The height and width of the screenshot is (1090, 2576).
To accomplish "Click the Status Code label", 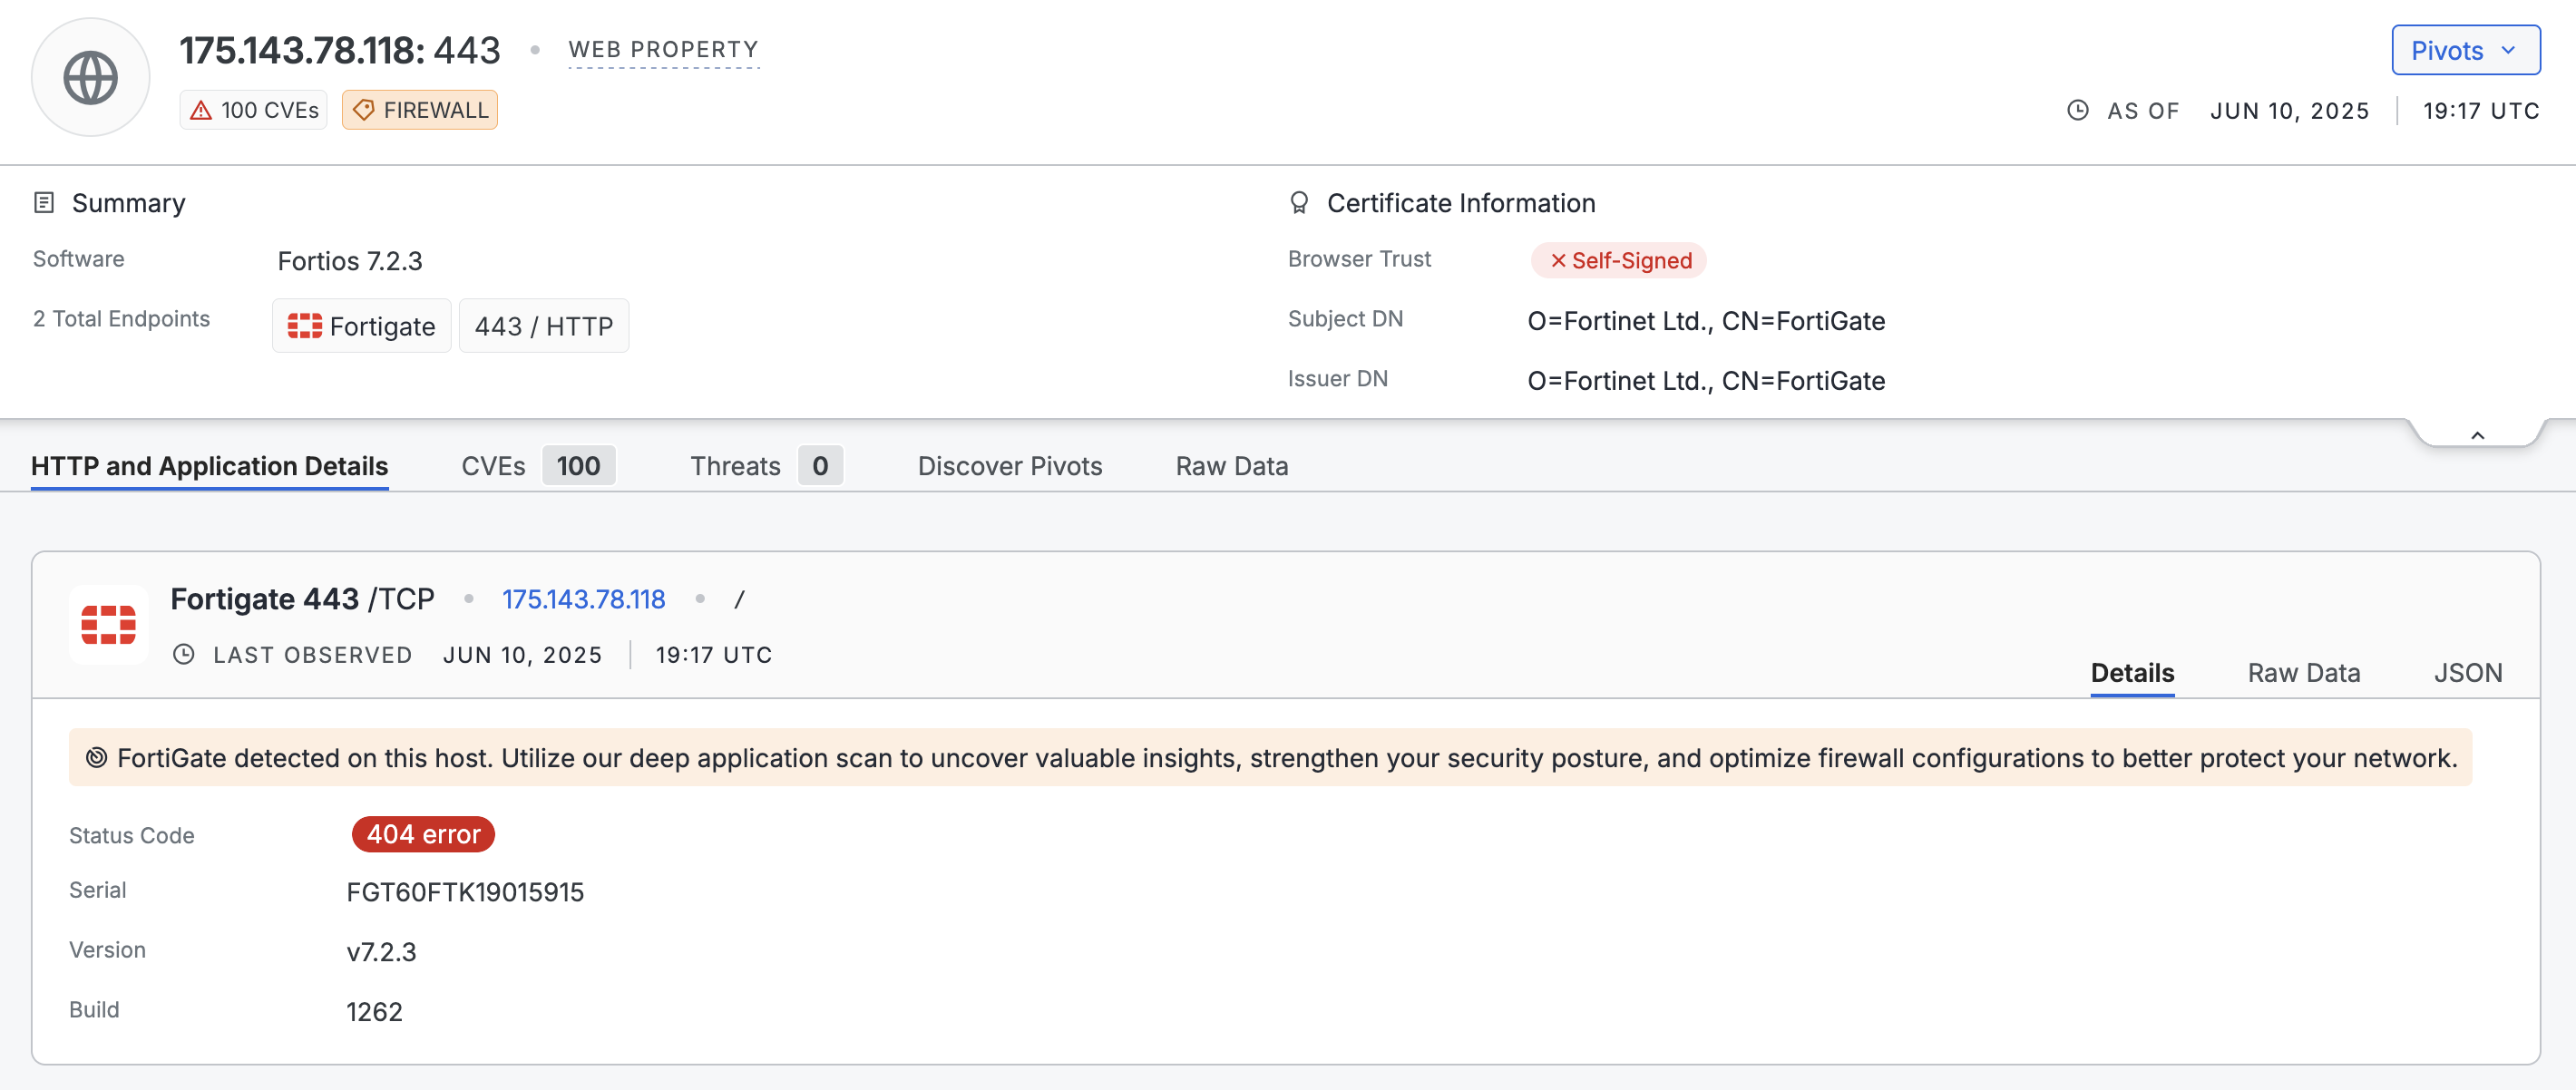I will (x=132, y=835).
